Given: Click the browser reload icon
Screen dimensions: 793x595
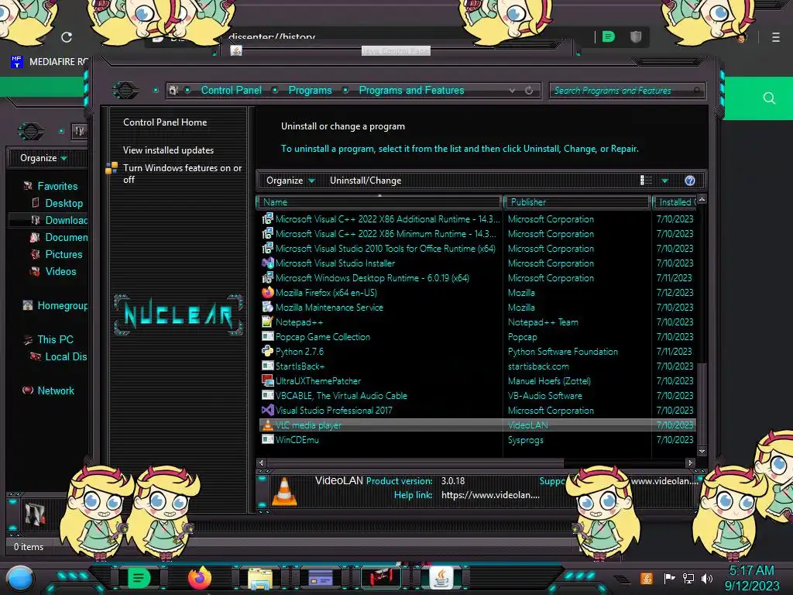Looking at the screenshot, I should pos(67,37).
